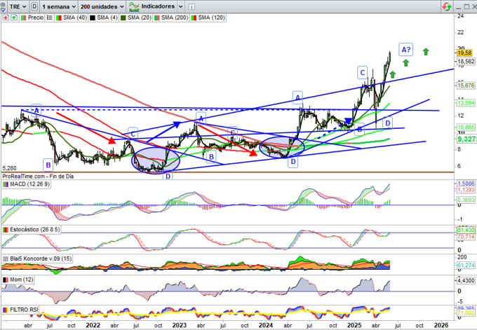Click the ProRealTime.com - Fin de Día text
The height and width of the screenshot is (330, 477).
pos(38,177)
